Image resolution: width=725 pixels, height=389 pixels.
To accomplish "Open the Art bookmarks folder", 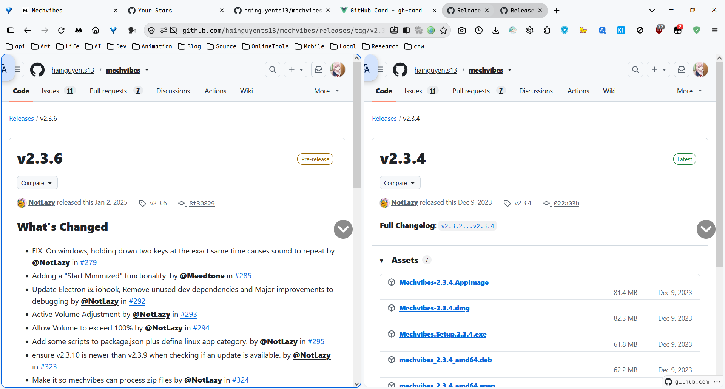I will tap(41, 46).
